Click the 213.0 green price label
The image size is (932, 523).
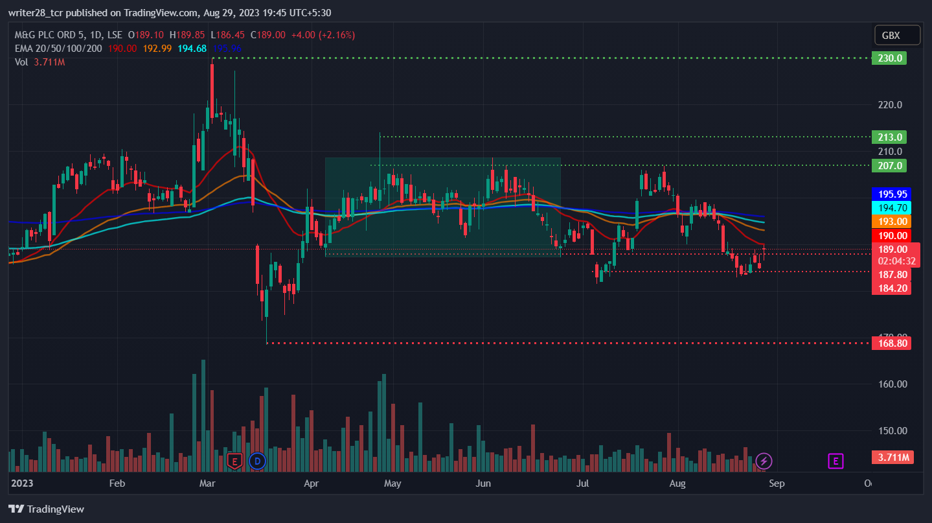pos(889,137)
